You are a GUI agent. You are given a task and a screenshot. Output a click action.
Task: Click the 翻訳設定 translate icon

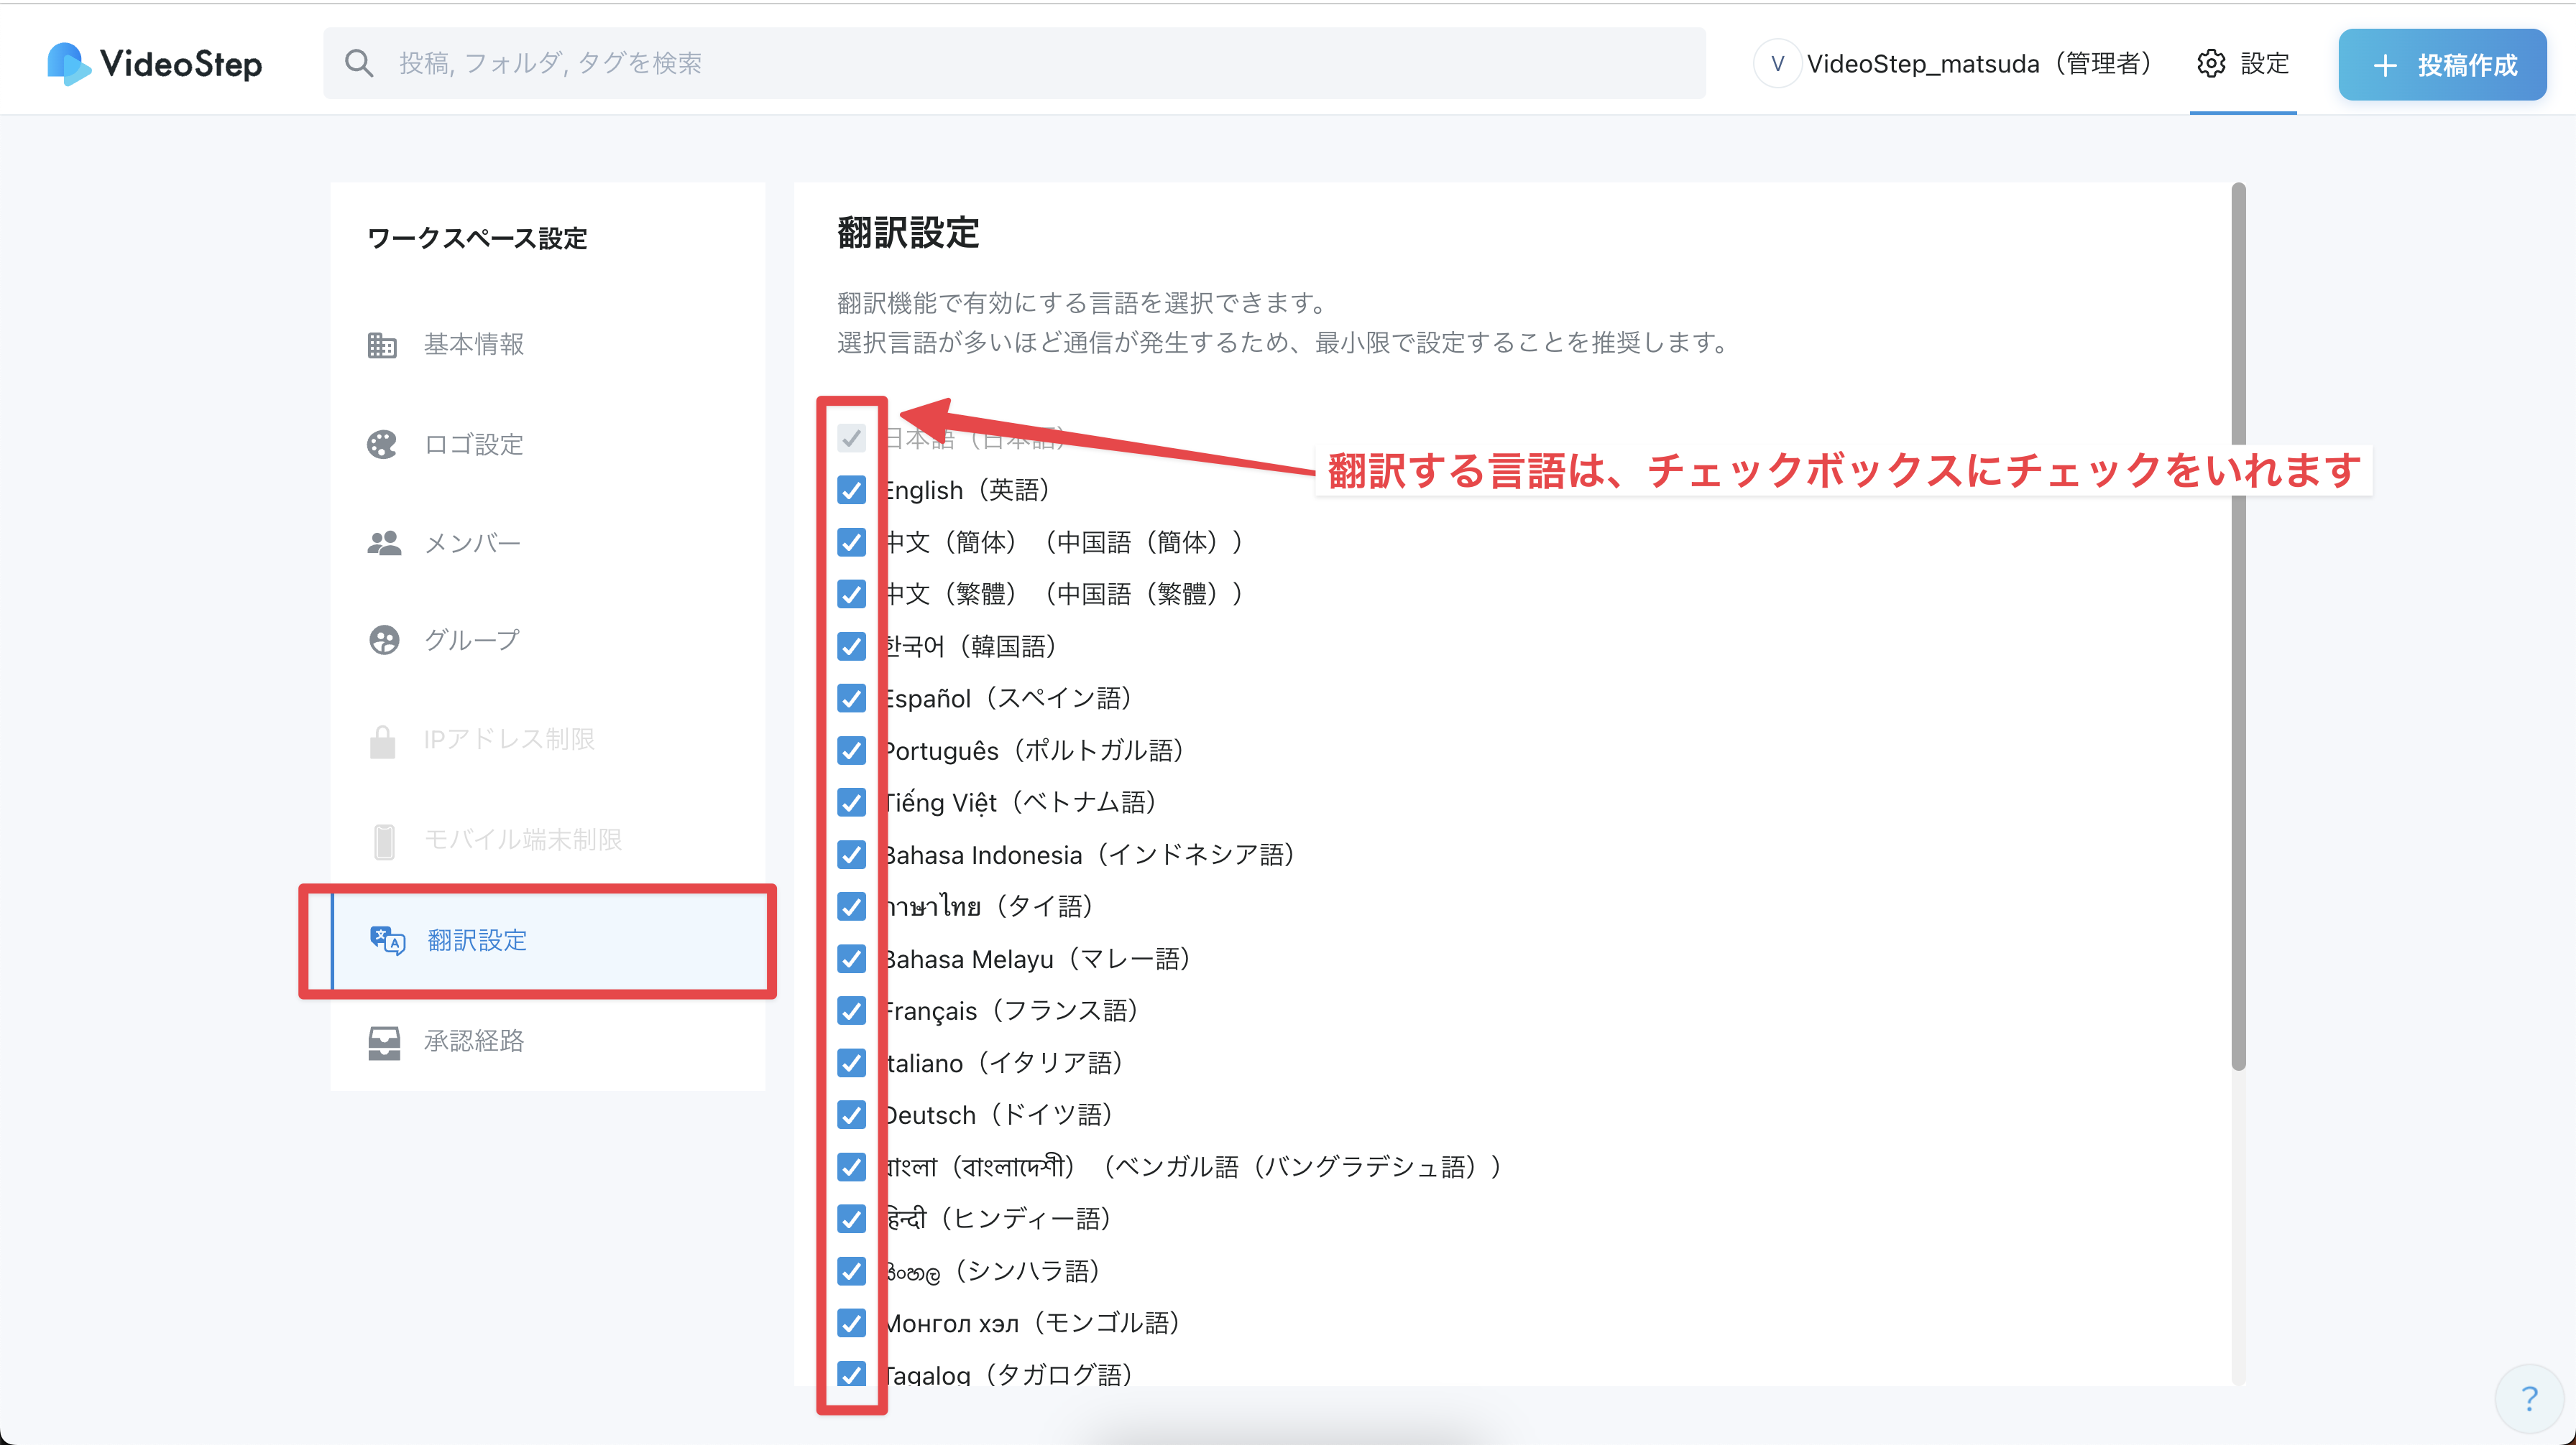387,940
